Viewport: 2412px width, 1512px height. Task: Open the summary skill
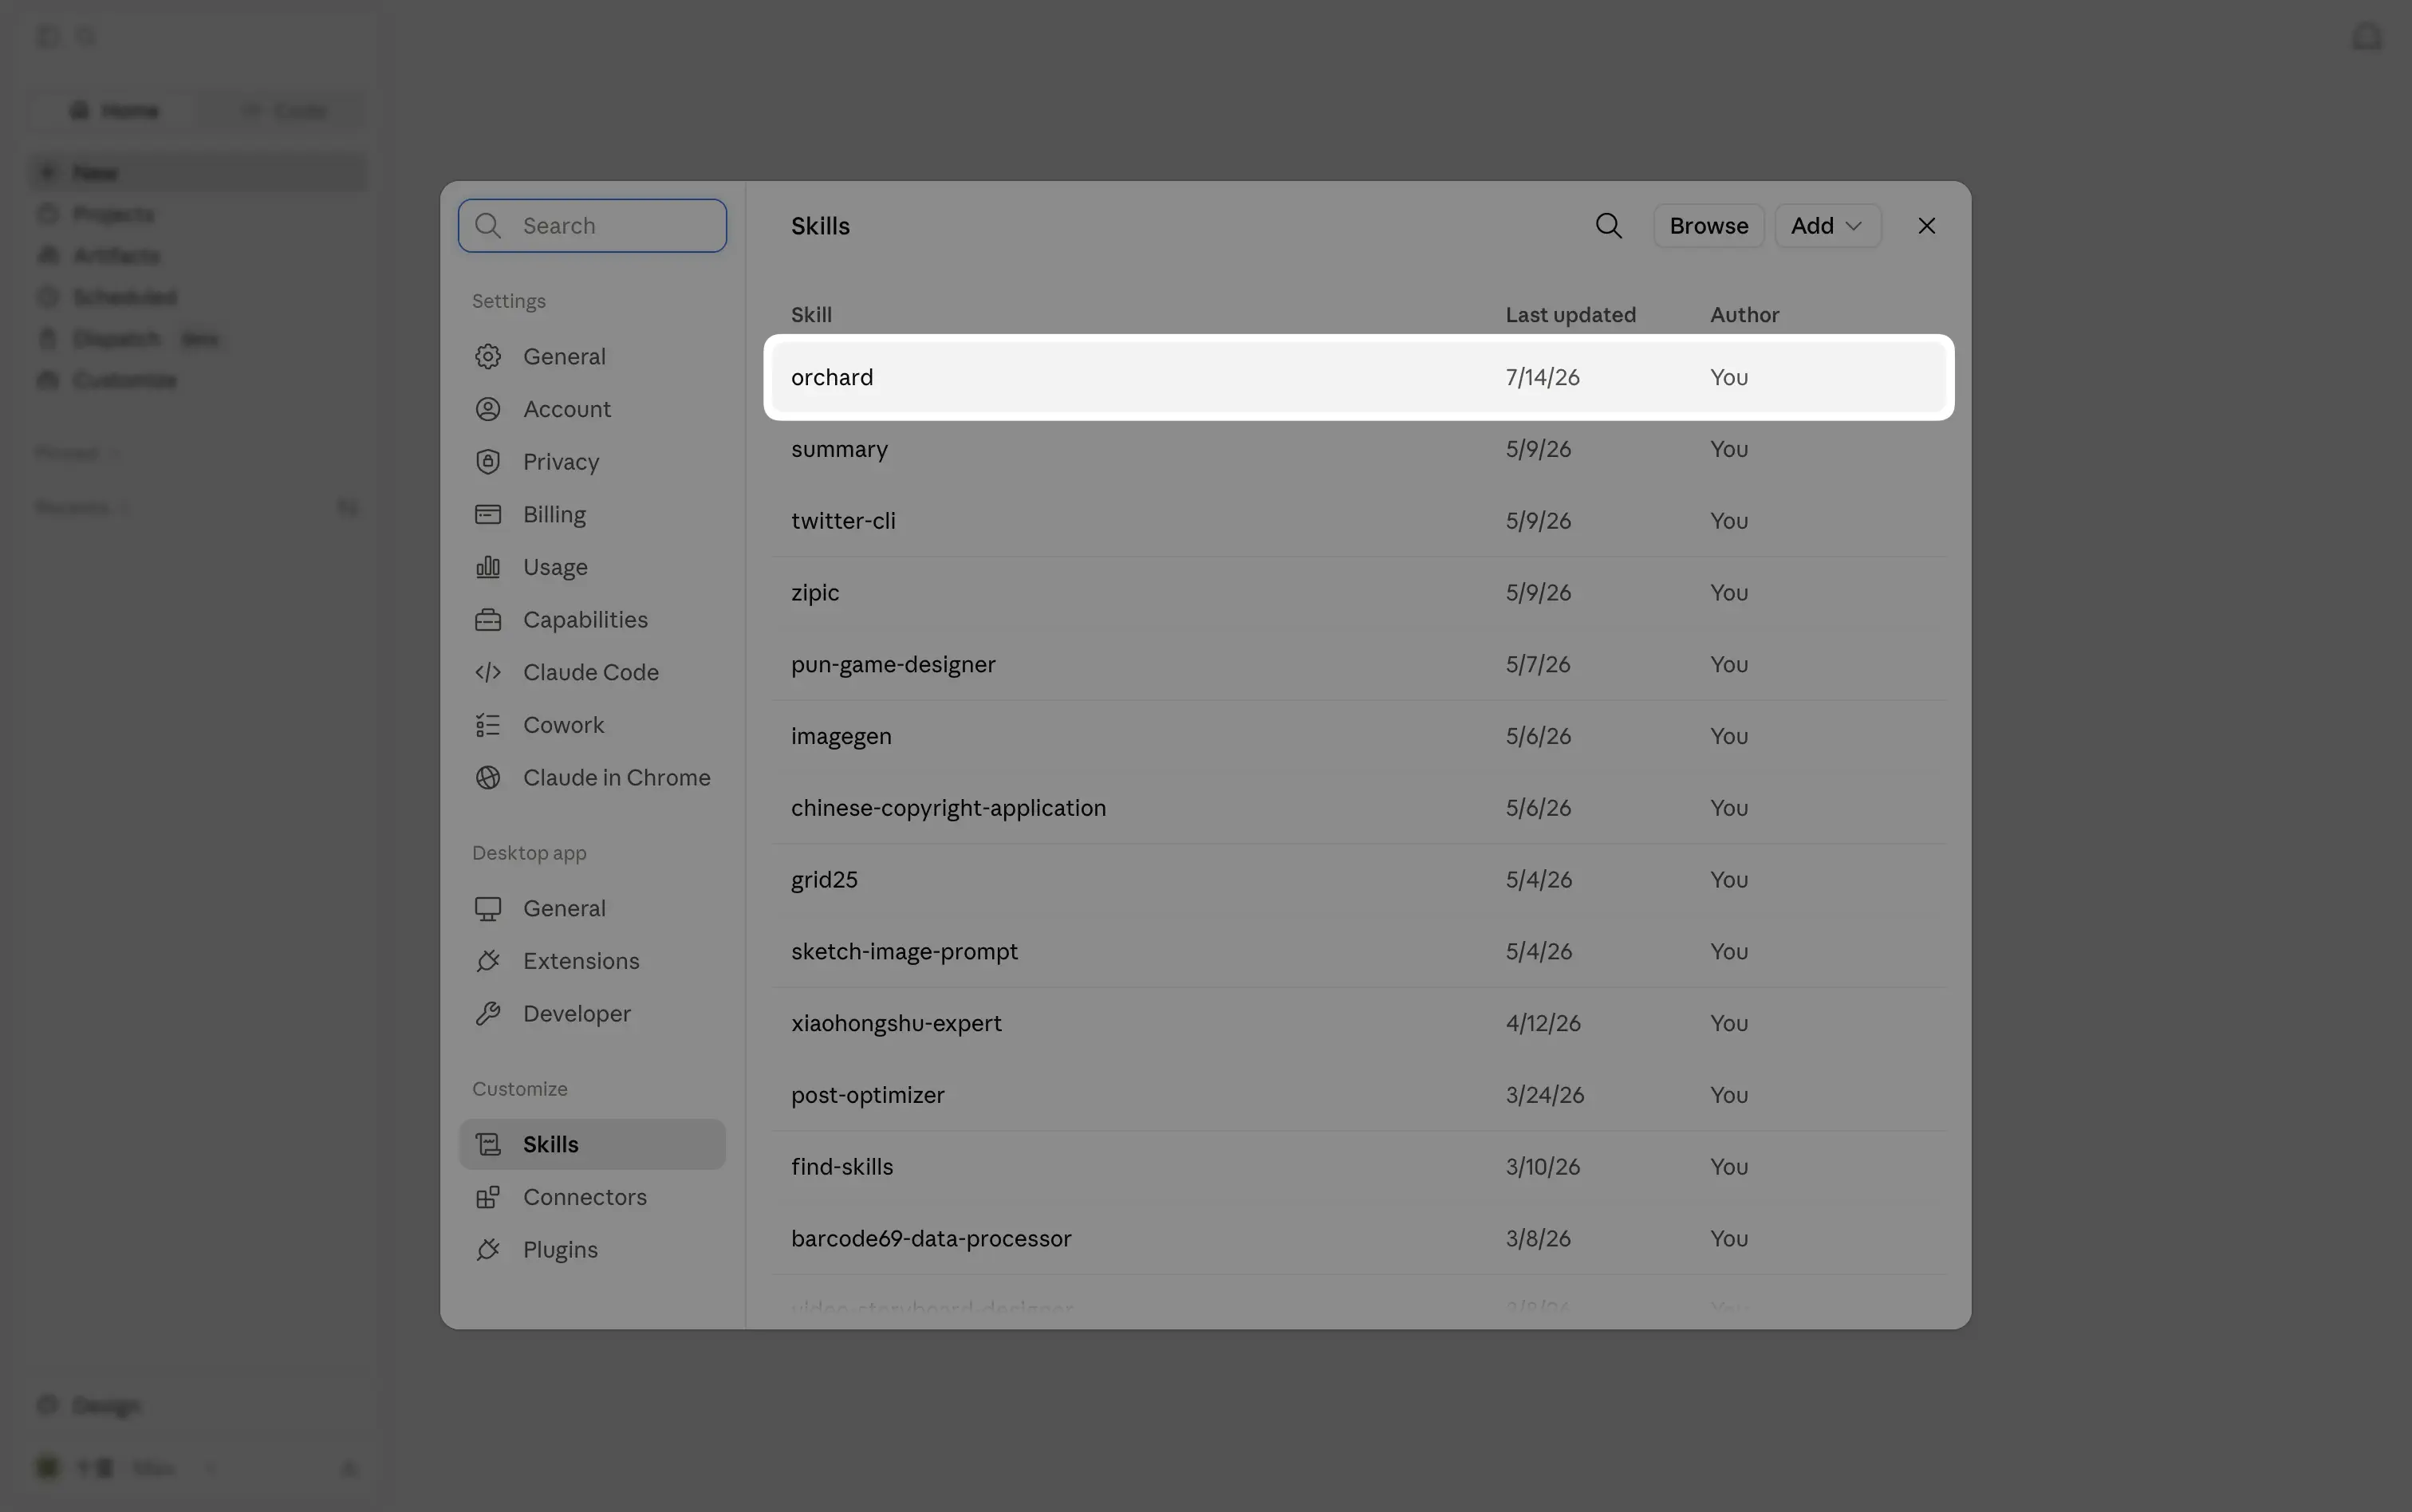point(1359,449)
